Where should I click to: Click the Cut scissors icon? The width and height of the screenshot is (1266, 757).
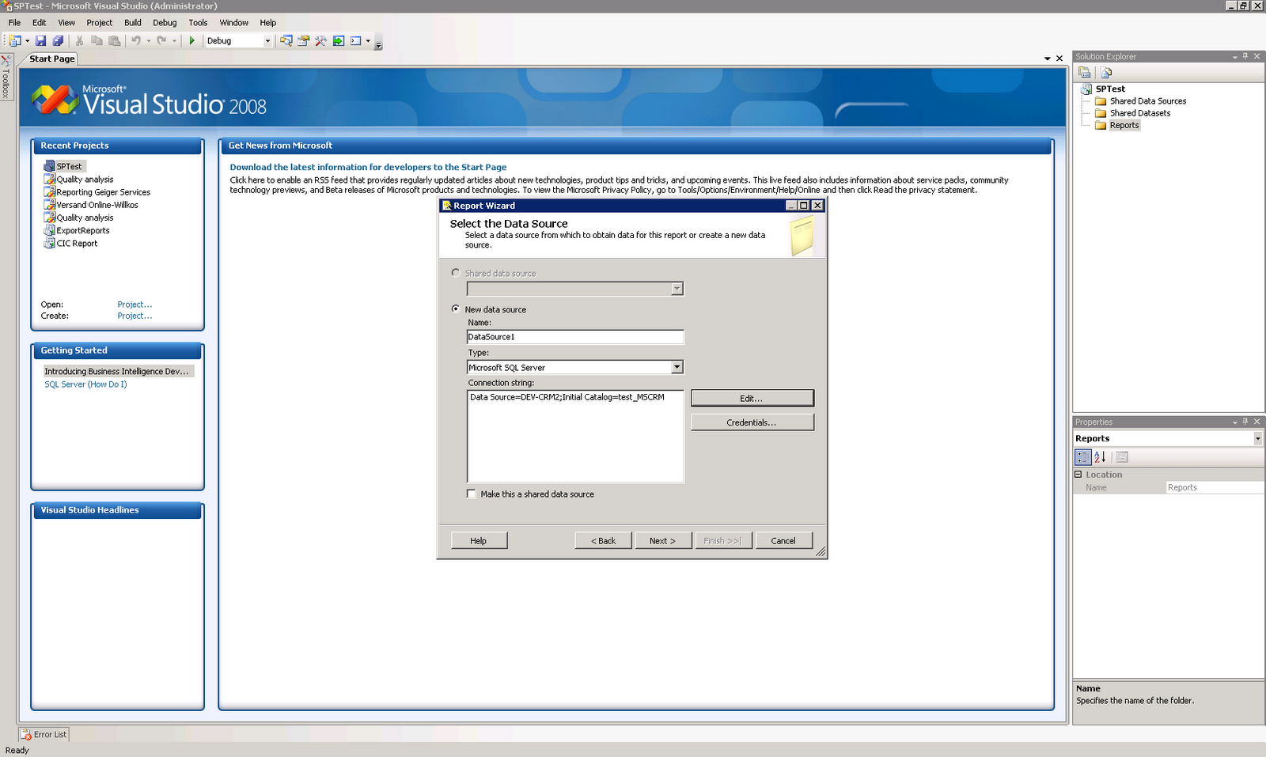pos(79,41)
